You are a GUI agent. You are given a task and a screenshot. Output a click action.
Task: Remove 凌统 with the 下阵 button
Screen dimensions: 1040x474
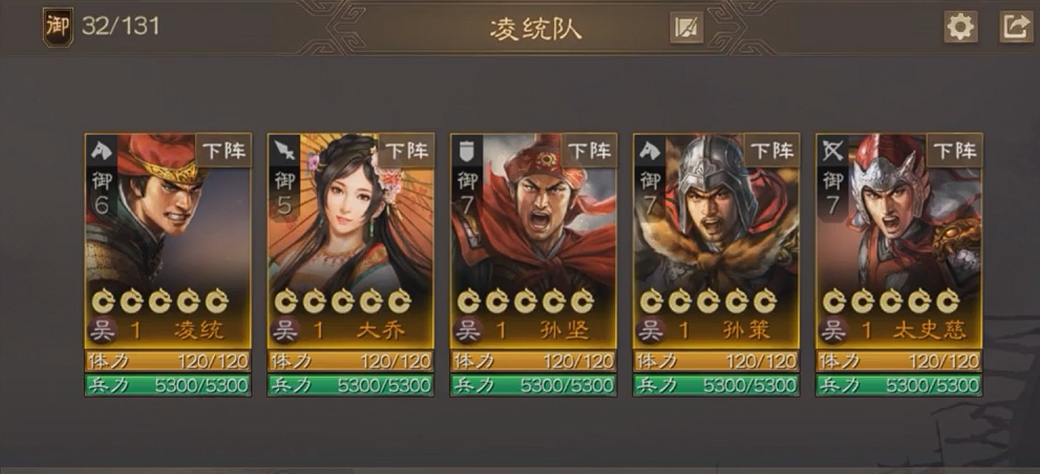(223, 151)
